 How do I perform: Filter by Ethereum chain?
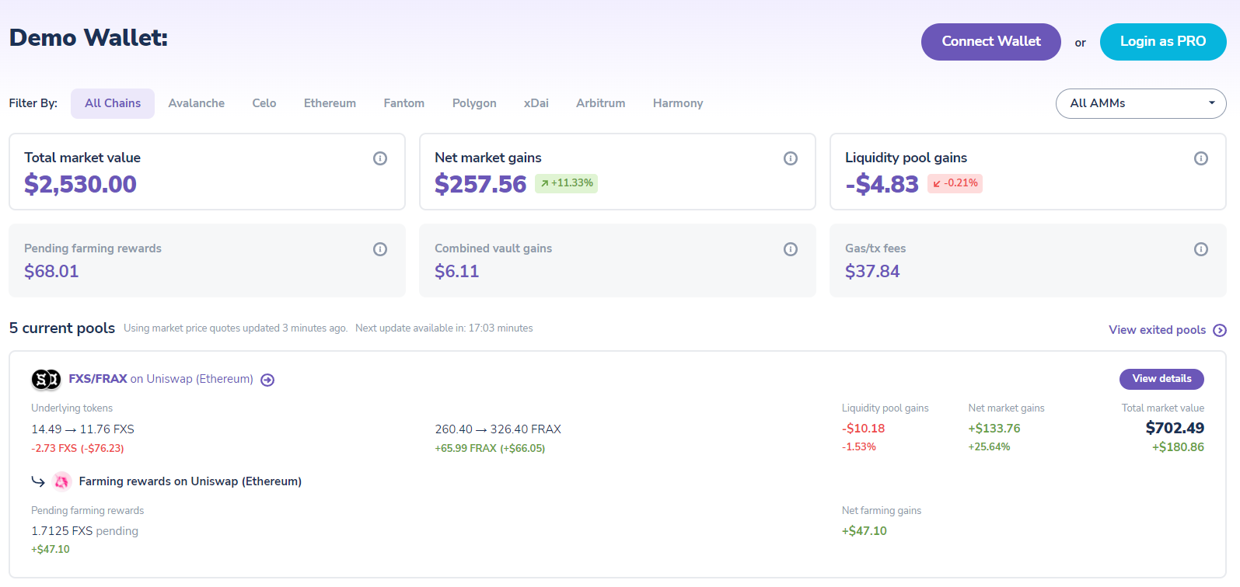[330, 103]
